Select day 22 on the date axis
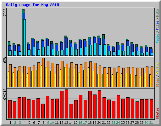 pos(108,123)
